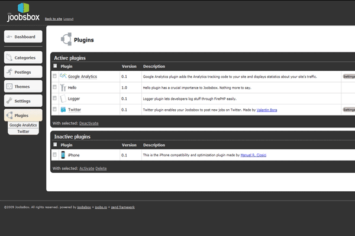Click the Deactivate link
This screenshot has width=355, height=236.
pyautogui.click(x=89, y=123)
